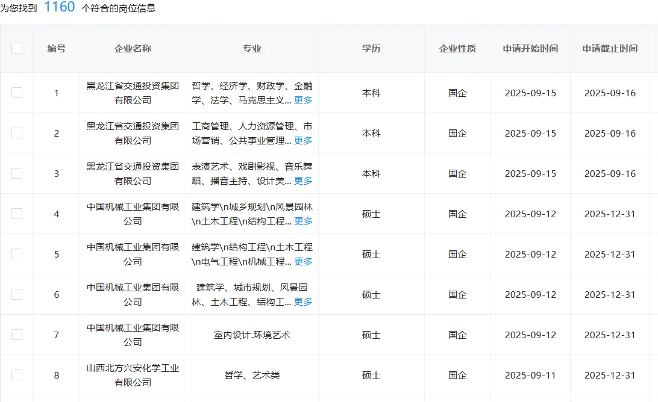
Task: Select 山西北方兴安化学工业有限公司 in row 8
Action: coord(133,375)
